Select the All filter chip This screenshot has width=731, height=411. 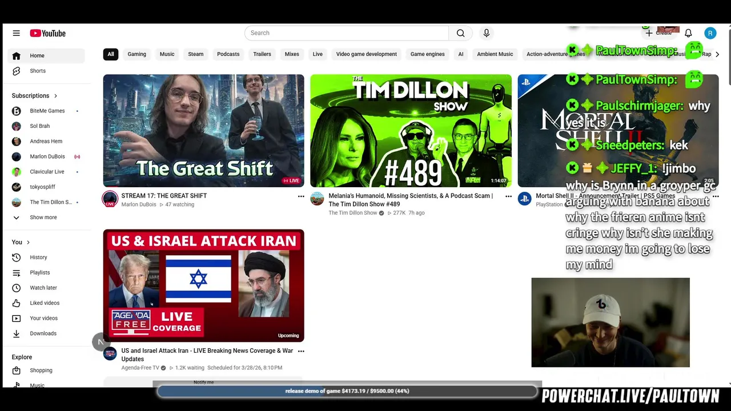tap(111, 54)
